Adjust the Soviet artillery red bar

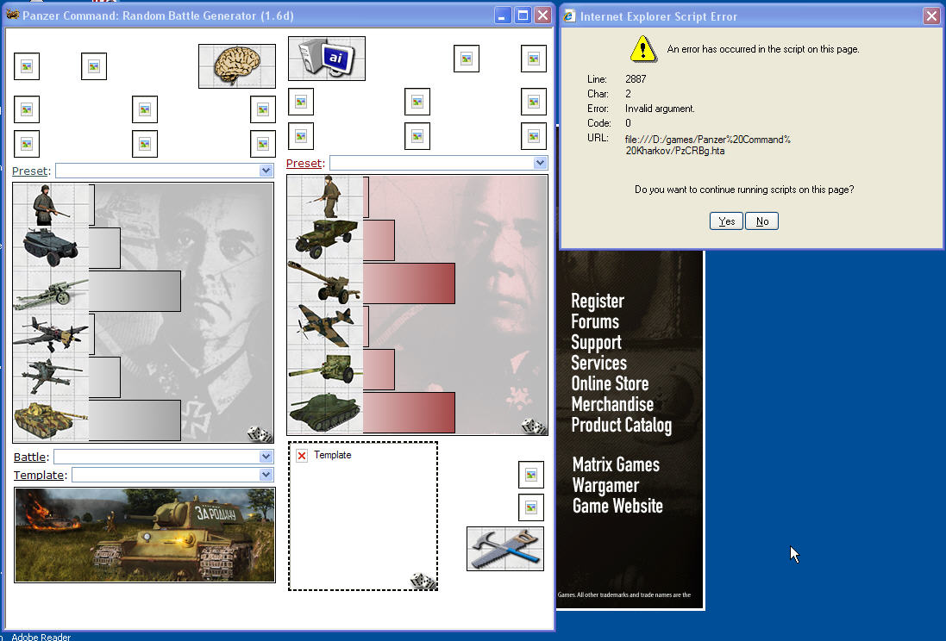[409, 283]
